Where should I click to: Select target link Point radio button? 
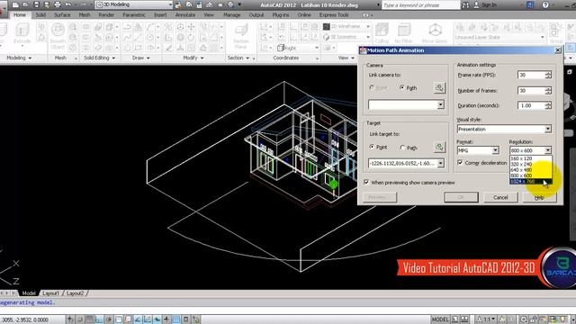[x=372, y=147]
